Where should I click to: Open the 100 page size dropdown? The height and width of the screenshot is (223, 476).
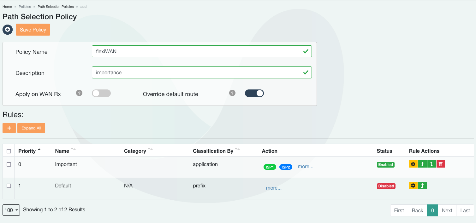tap(11, 210)
